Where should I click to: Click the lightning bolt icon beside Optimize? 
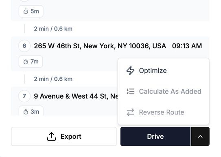point(130,71)
